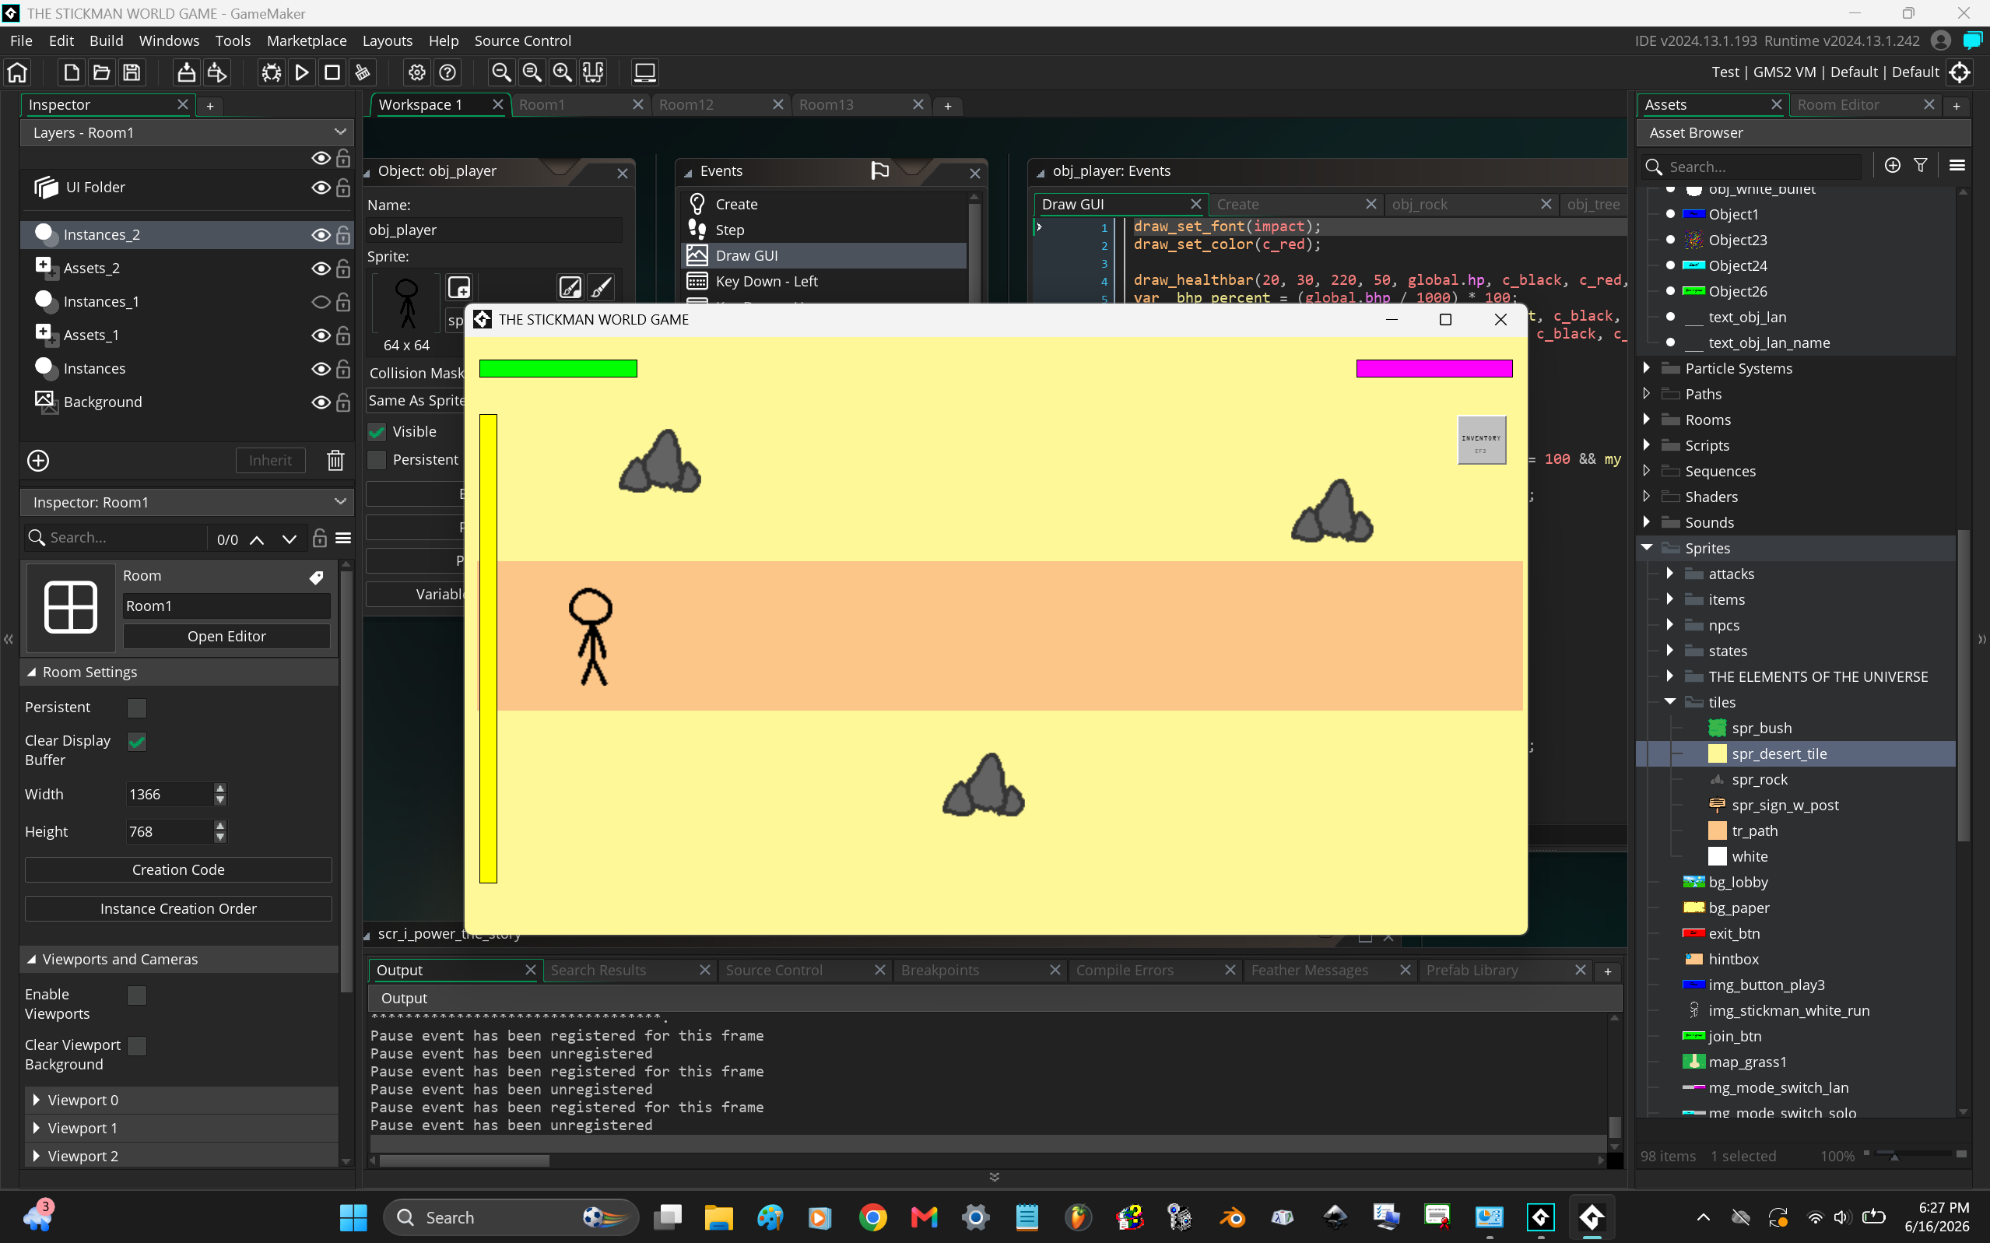
Task: Open the notifications chat icon
Action: tap(1973, 40)
